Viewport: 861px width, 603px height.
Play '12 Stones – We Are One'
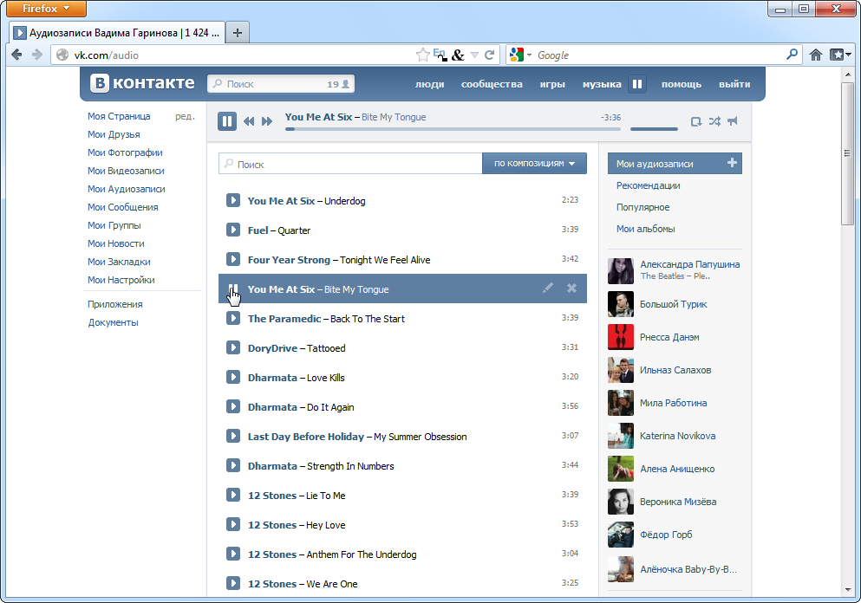233,583
